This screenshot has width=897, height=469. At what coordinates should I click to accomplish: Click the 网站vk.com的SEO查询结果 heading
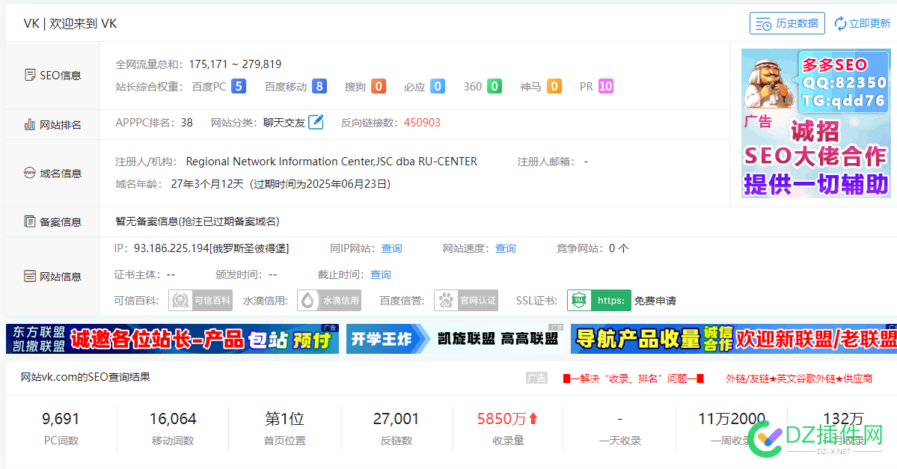click(86, 377)
